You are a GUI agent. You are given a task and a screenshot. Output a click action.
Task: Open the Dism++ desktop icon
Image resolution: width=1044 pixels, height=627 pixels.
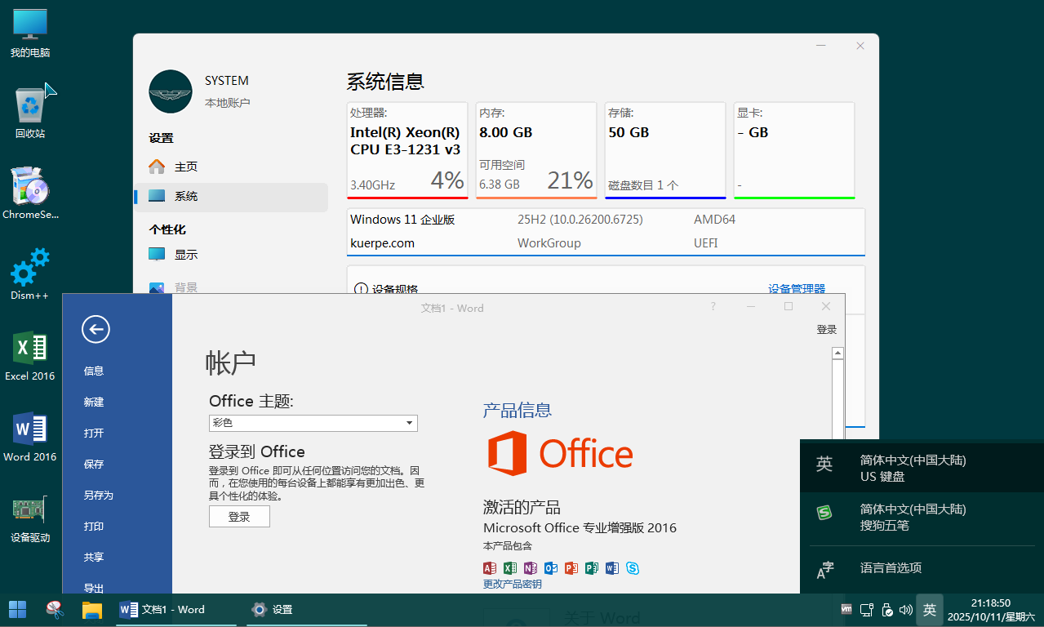point(30,273)
